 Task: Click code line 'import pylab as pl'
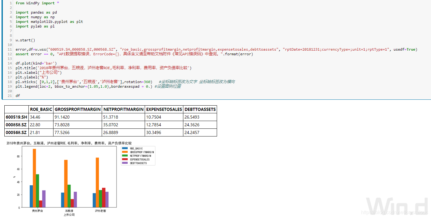pyautogui.click(x=35, y=26)
